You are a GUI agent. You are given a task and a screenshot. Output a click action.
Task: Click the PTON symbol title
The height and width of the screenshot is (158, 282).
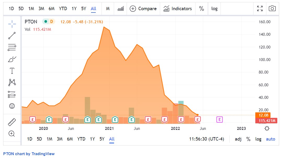tap(31, 22)
